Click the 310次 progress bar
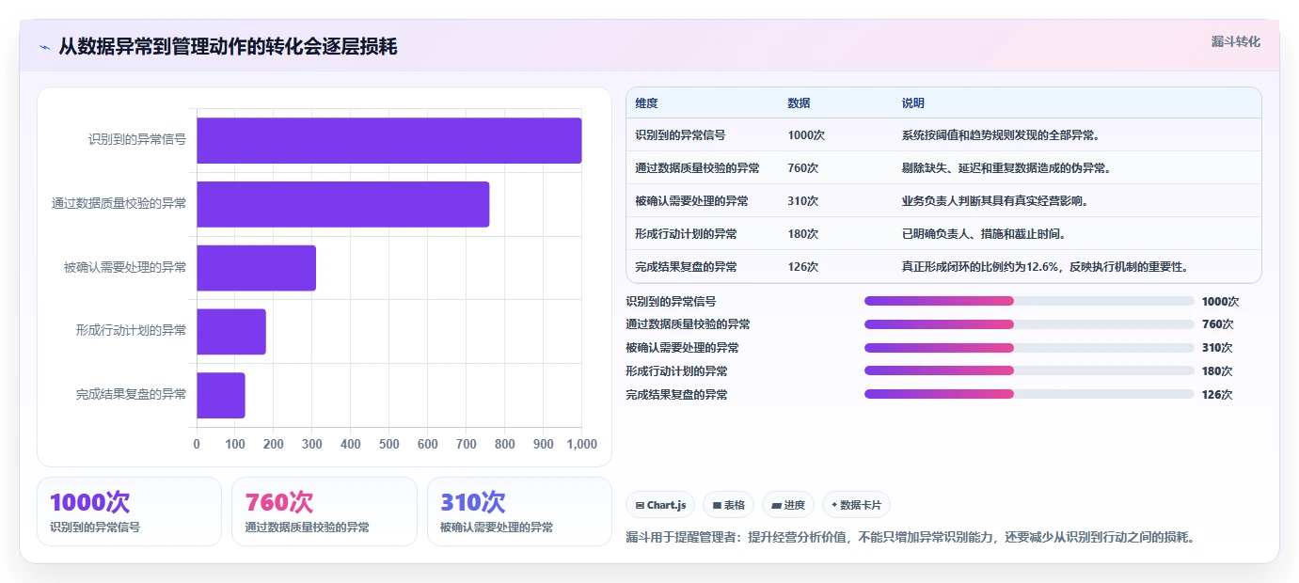The width and height of the screenshot is (1299, 583). [1029, 348]
